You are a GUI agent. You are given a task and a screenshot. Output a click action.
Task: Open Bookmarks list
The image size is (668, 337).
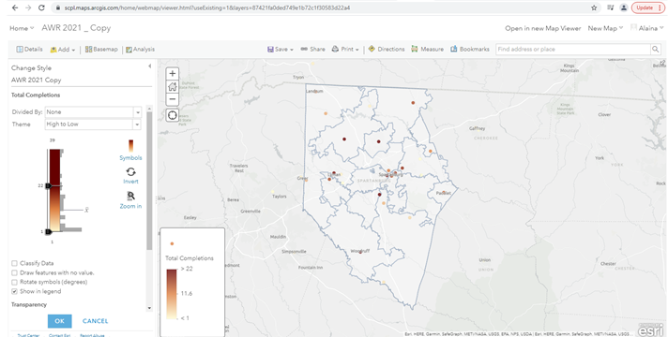point(470,50)
